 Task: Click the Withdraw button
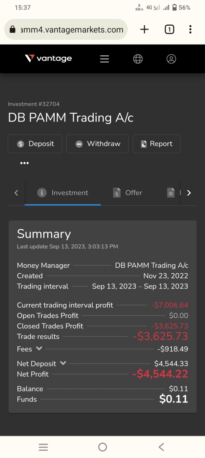(x=97, y=144)
